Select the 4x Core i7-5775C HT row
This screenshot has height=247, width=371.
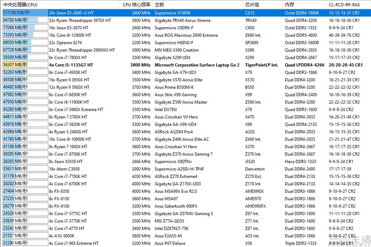click(x=186, y=213)
